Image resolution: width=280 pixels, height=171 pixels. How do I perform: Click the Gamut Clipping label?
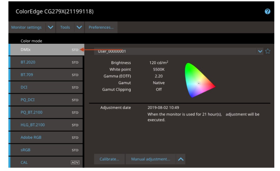pyautogui.click(x=116, y=90)
